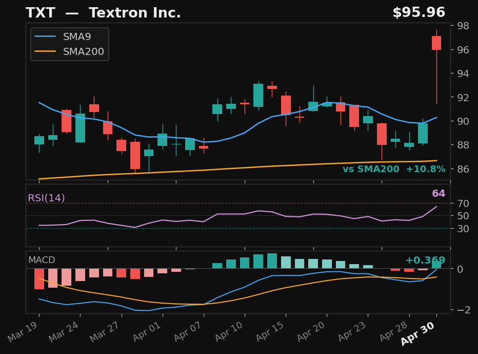Click the TXT ticker symbol in title
Viewport: 478px width, 354px height.
pos(40,13)
